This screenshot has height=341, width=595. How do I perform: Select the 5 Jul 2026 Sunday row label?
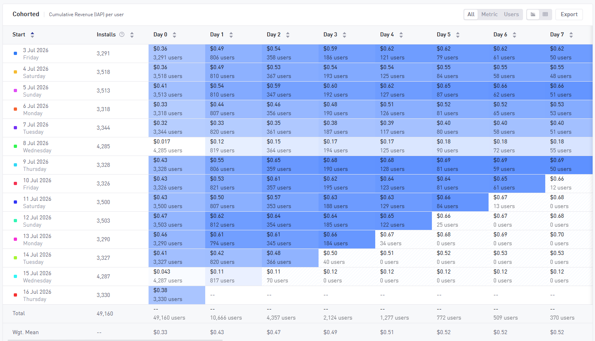(x=36, y=91)
